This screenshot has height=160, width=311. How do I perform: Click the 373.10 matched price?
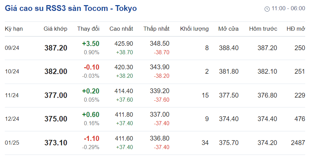coord(56,143)
